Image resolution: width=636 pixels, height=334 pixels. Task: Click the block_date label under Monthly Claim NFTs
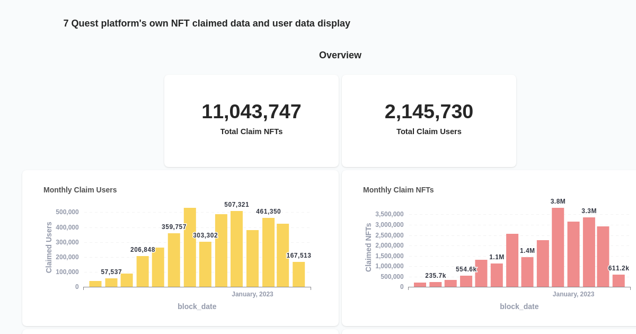[519, 306]
